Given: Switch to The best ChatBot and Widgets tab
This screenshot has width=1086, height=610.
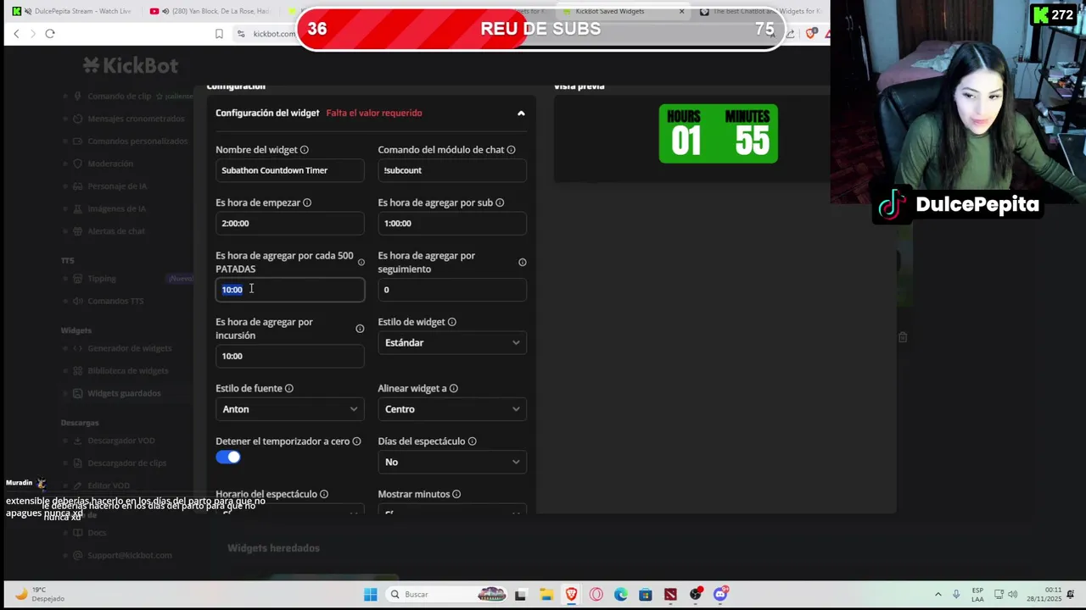Looking at the screenshot, I should 759,11.
